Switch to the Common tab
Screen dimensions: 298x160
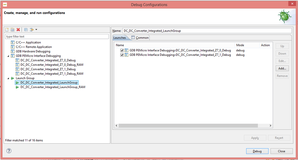[140, 38]
